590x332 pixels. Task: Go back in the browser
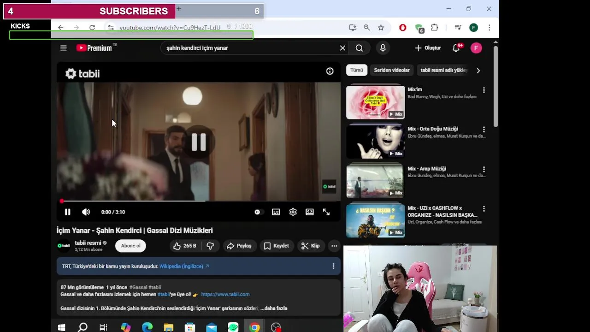coord(60,28)
